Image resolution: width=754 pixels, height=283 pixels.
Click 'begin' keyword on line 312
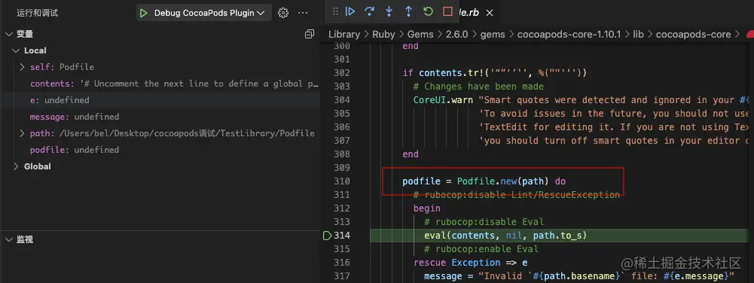click(x=426, y=208)
